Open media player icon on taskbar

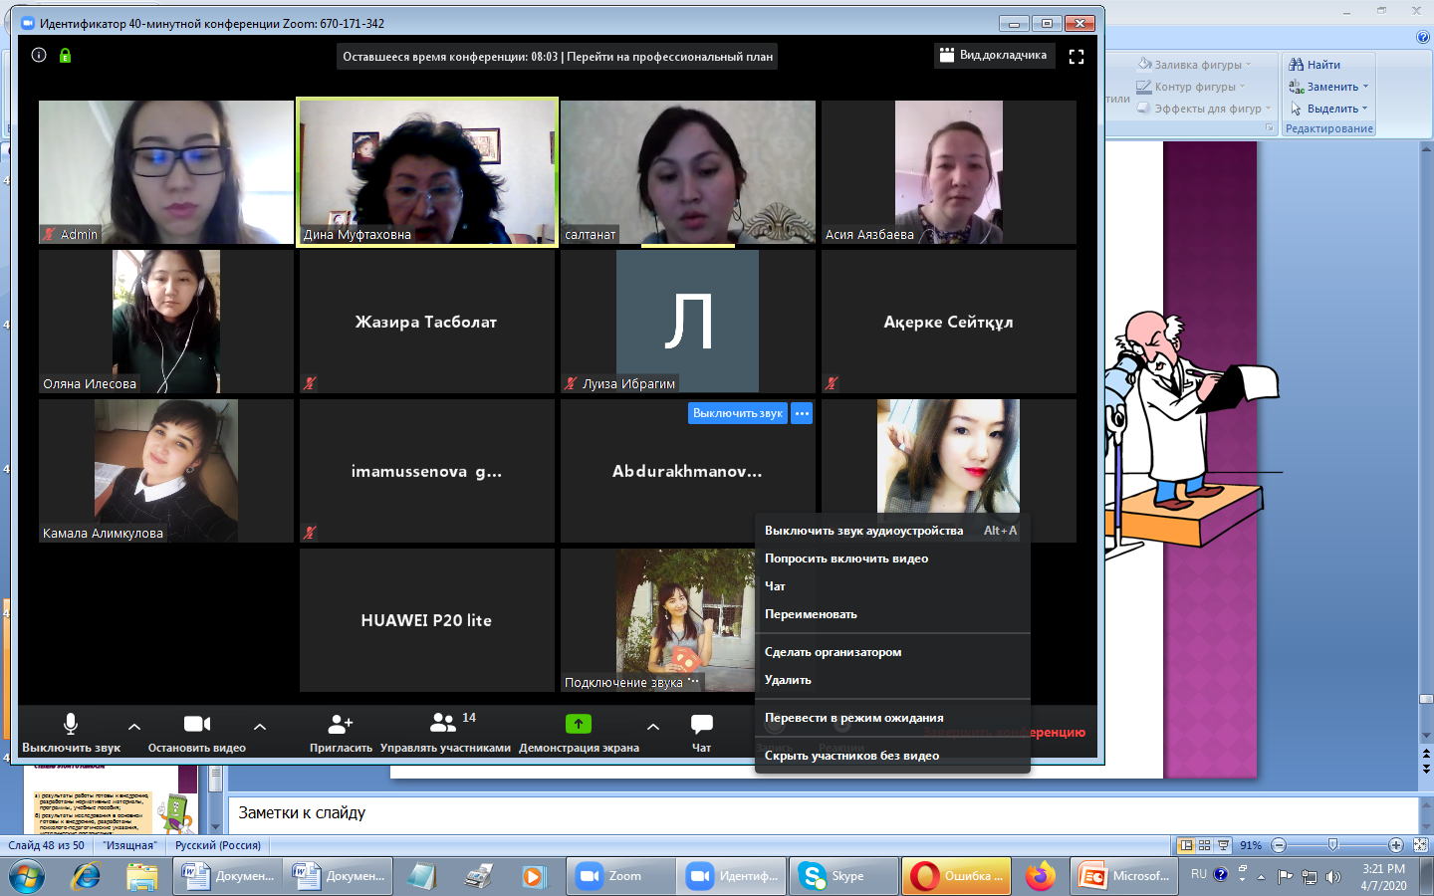(x=533, y=876)
